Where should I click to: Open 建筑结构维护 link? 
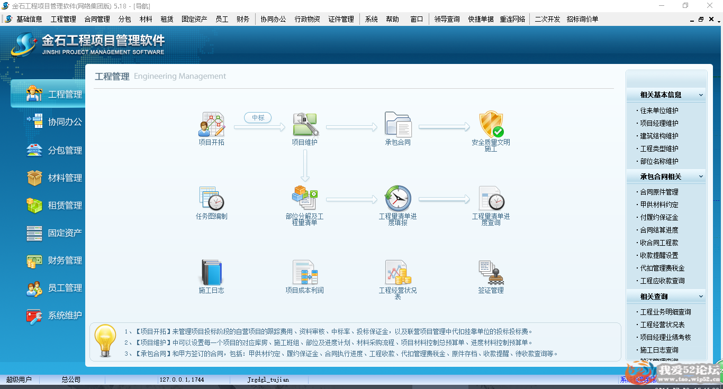tap(659, 136)
